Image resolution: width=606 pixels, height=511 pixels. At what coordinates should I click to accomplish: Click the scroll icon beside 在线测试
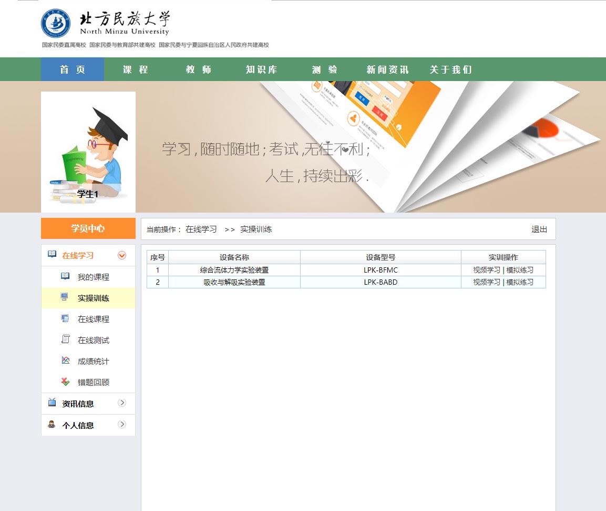[65, 339]
